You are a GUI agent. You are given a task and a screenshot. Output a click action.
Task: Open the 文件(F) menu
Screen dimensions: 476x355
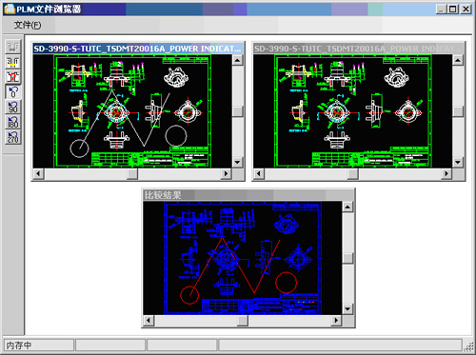pos(28,25)
